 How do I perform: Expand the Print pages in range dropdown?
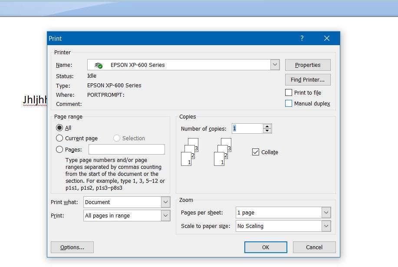pos(165,215)
